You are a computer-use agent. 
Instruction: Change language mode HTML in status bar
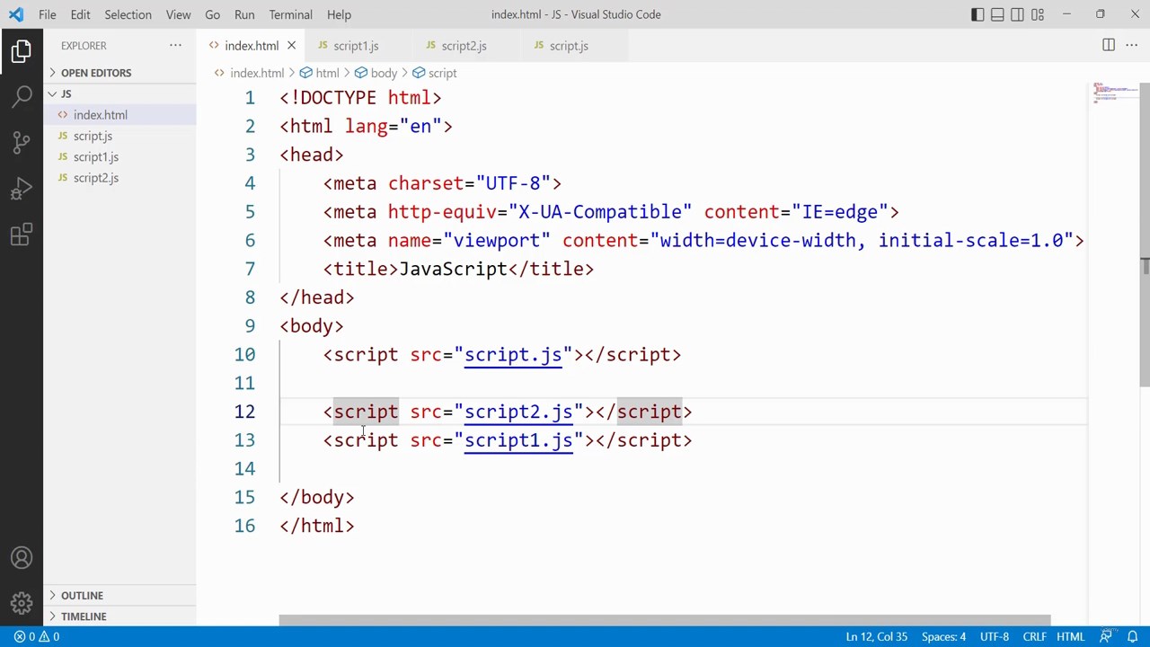tap(1070, 637)
